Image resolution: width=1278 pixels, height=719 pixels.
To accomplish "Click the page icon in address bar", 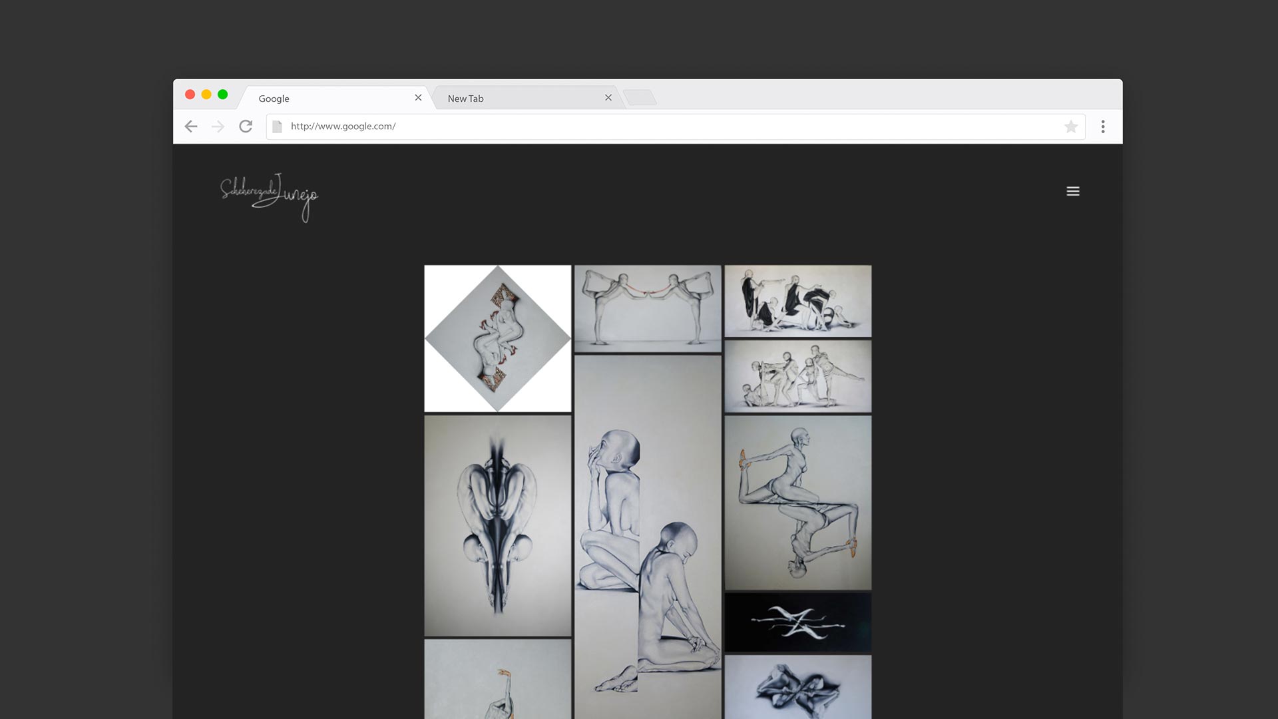I will point(278,126).
